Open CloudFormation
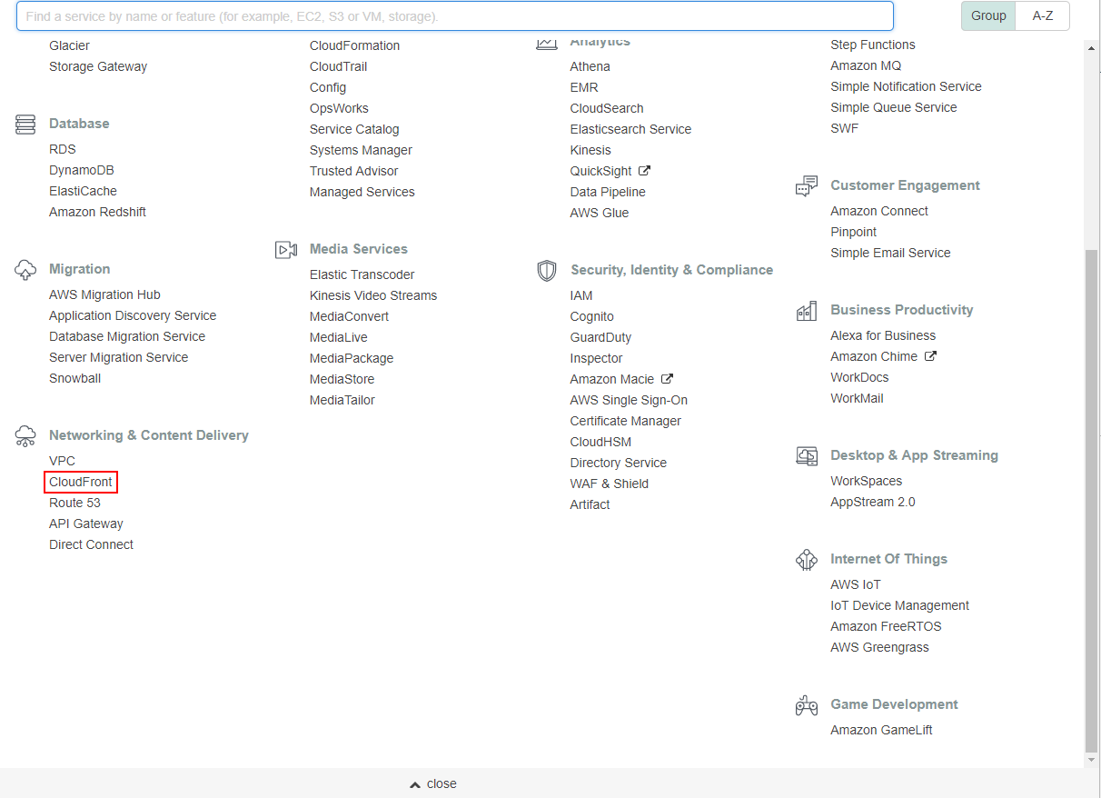Screen dimensions: 1101x798 354,45
